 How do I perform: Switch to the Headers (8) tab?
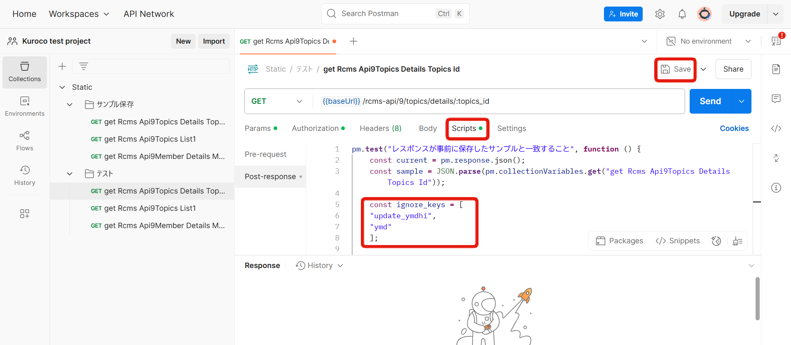380,128
